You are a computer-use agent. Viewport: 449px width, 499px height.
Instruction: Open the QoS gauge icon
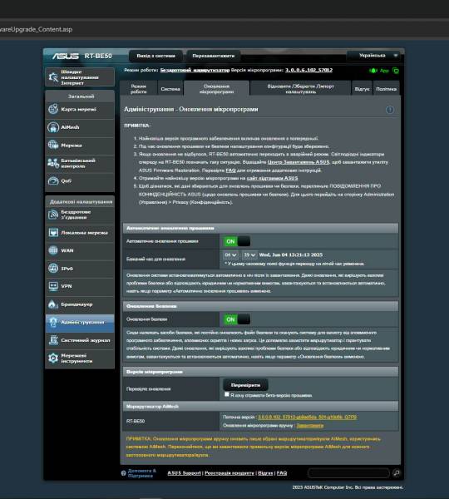53,180
